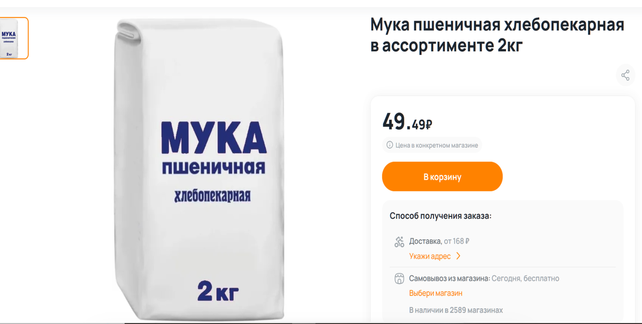This screenshot has width=642, height=324.
Task: Click the delivery courier bike icon
Action: 399,242
